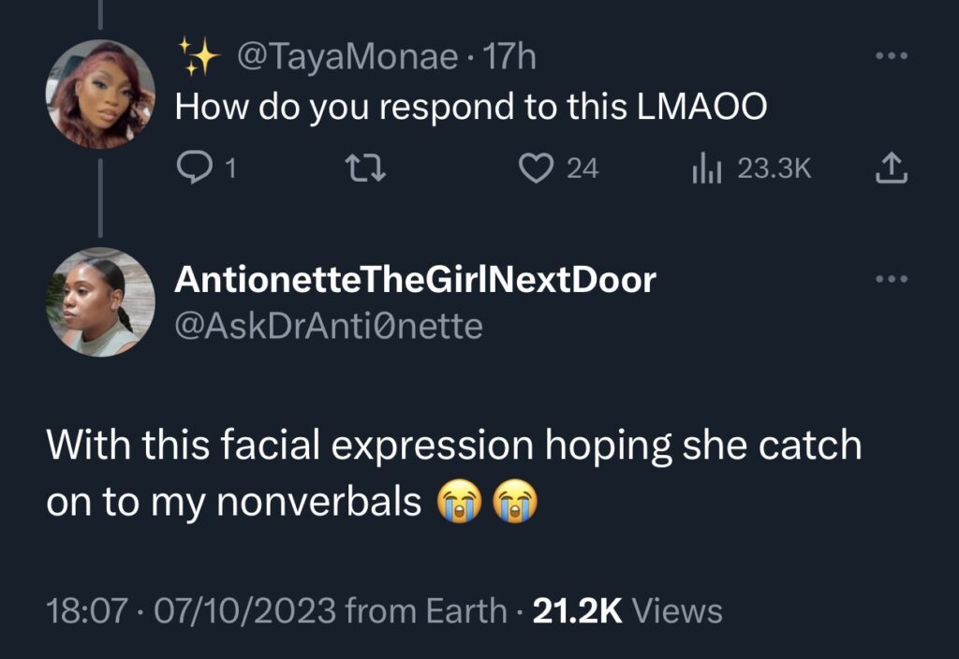Click the "from Earth" location label
Viewport: 959px width, 659px height.
point(426,611)
